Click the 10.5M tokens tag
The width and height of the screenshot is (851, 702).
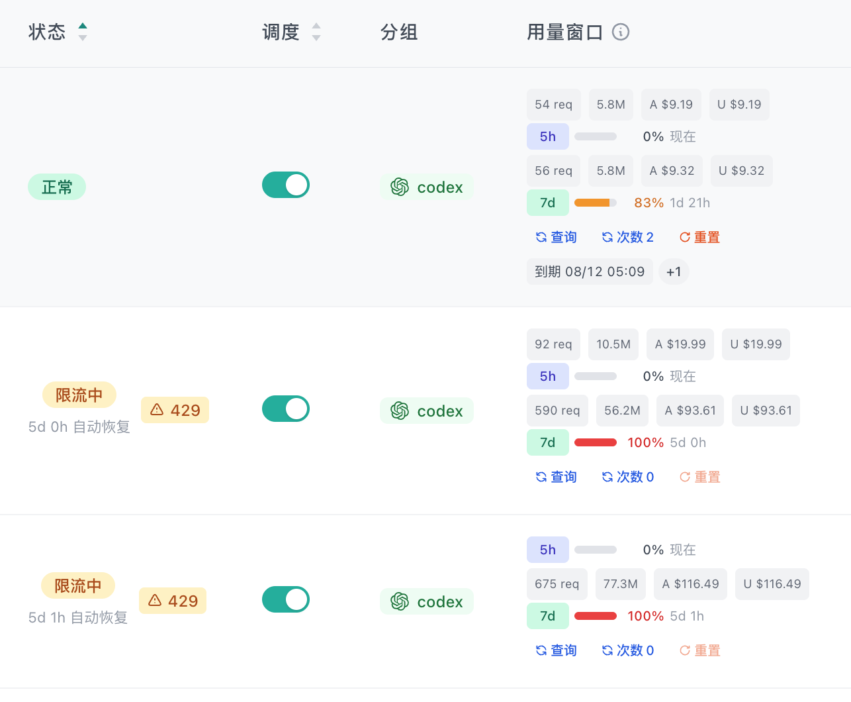[613, 344]
